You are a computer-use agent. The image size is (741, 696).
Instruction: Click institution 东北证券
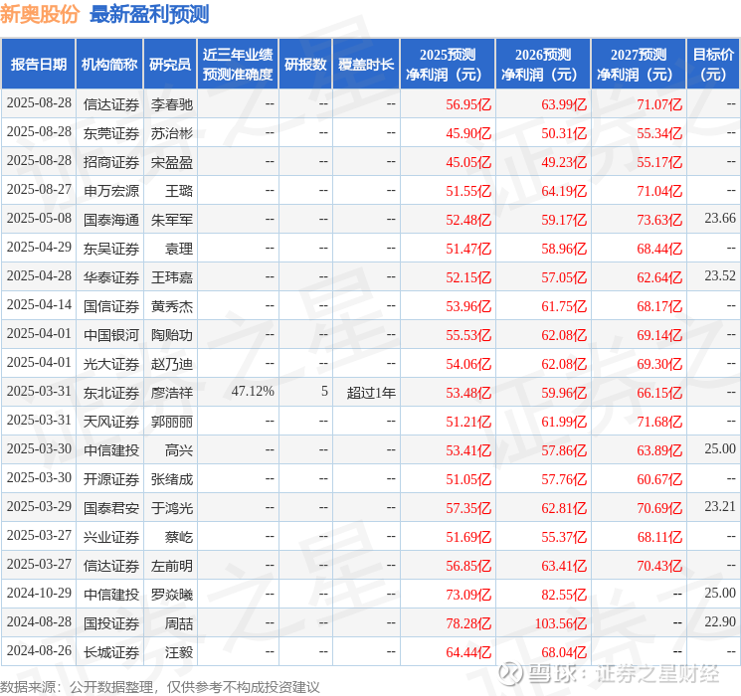[x=111, y=393]
